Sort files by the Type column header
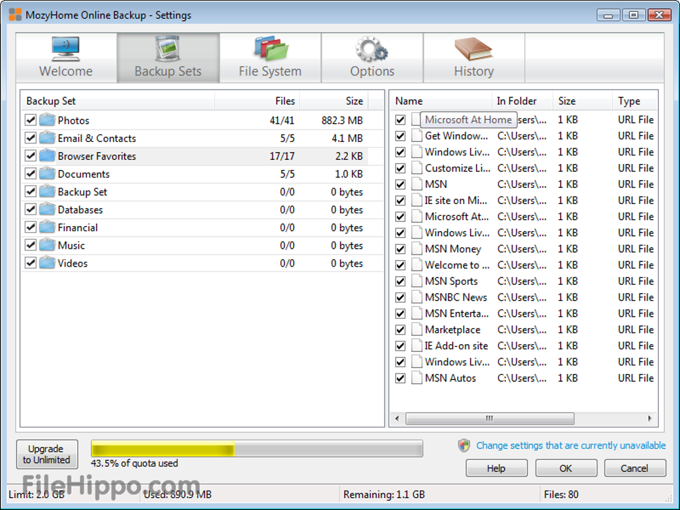 tap(635, 101)
